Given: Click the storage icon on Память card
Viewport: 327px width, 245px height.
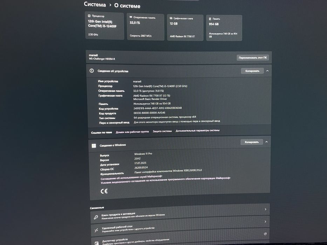Looking at the screenshot, I should (210, 19).
